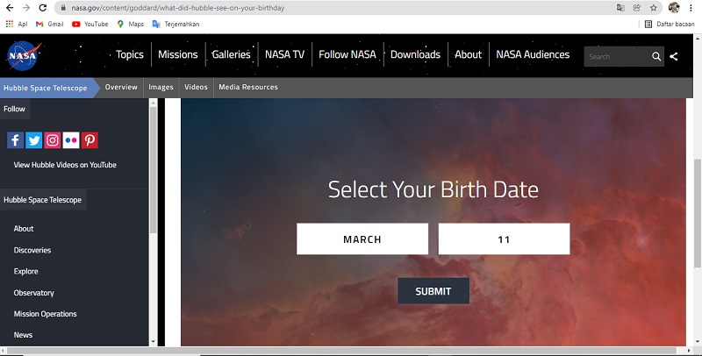Open the Chrome profile avatar

pos(674,8)
